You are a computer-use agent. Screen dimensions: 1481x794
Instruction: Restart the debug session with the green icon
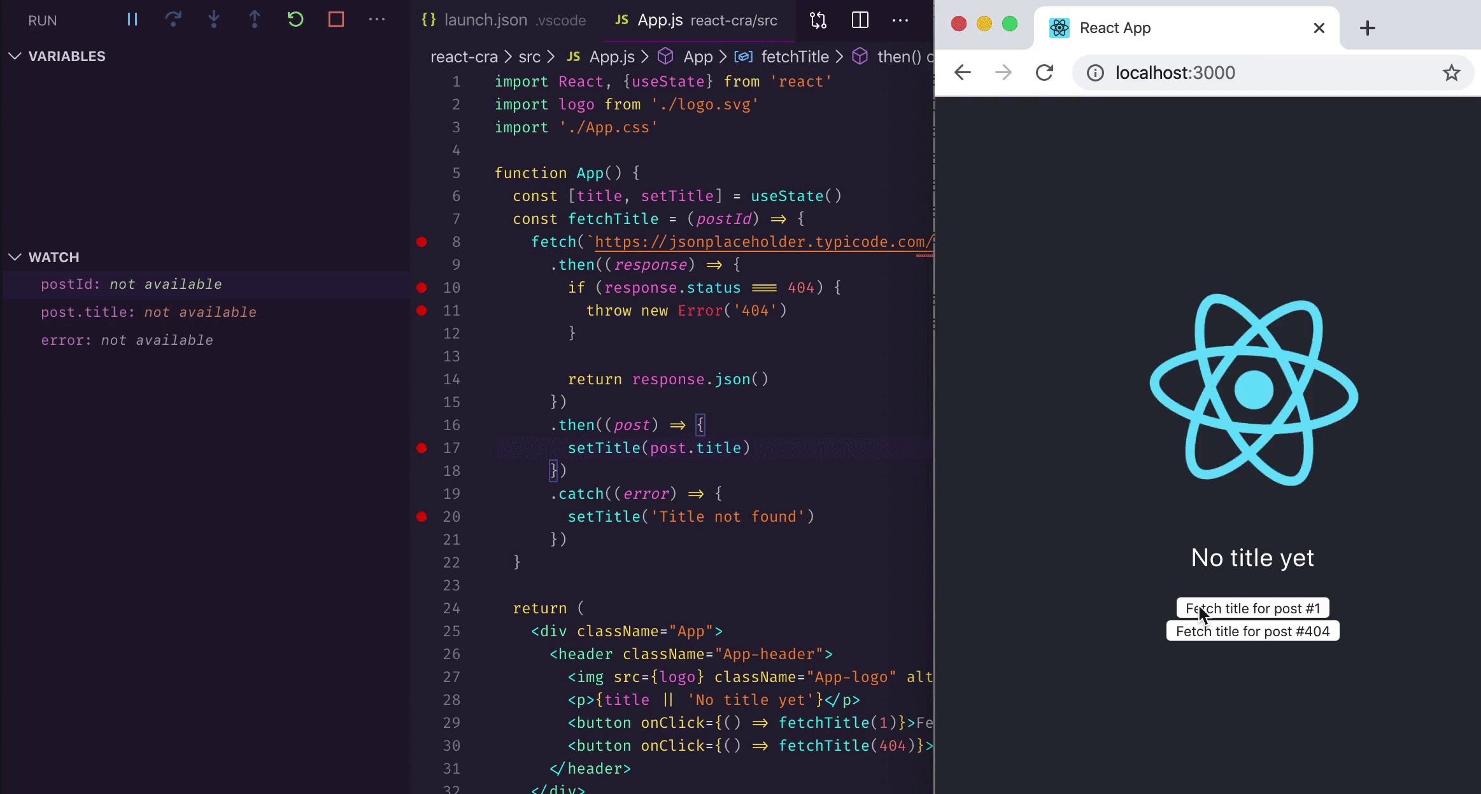point(295,20)
